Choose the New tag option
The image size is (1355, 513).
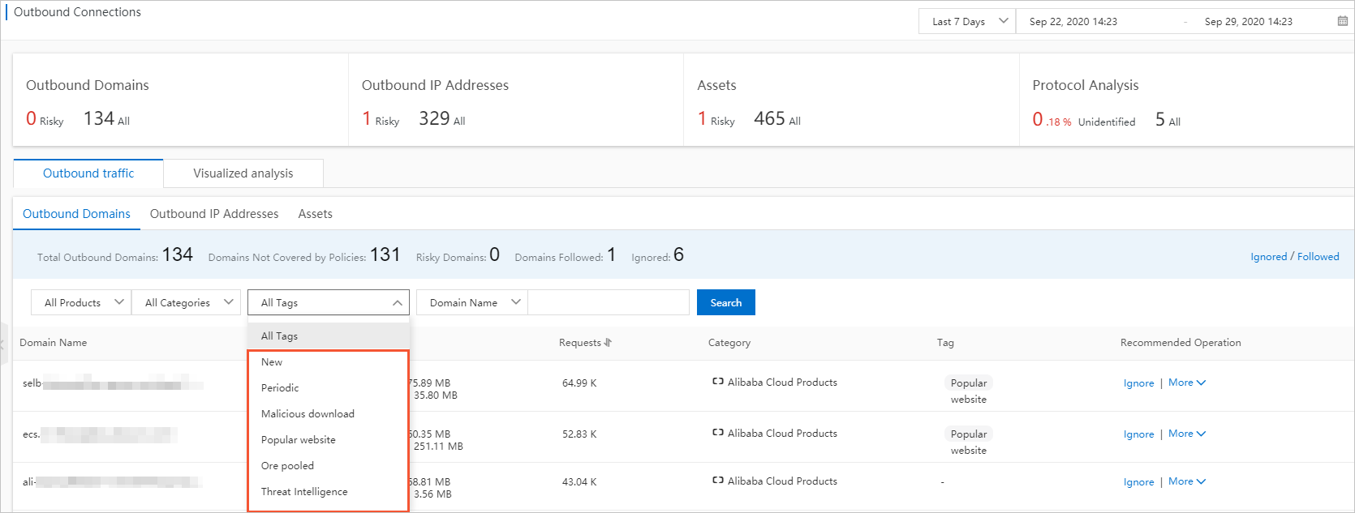(x=329, y=362)
